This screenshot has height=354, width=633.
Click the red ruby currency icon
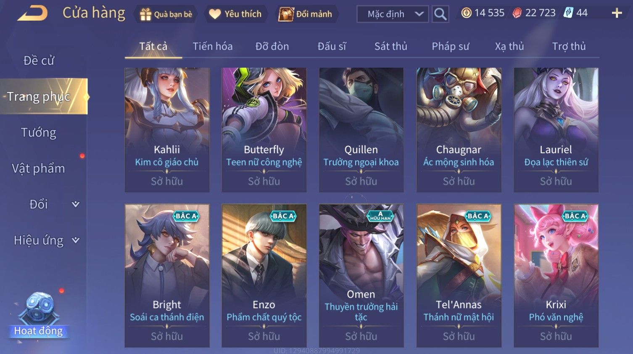tap(517, 13)
